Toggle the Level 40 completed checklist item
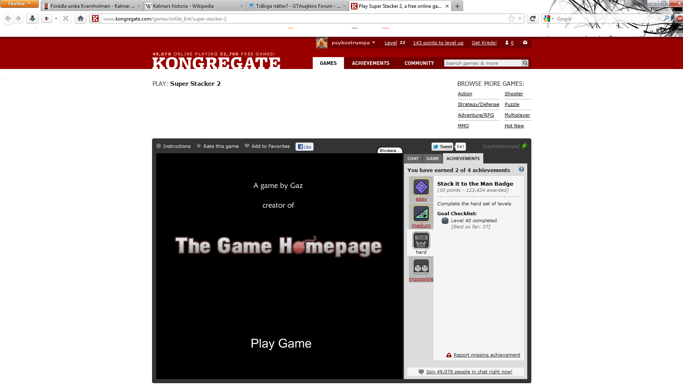The image size is (683, 391). (445, 221)
